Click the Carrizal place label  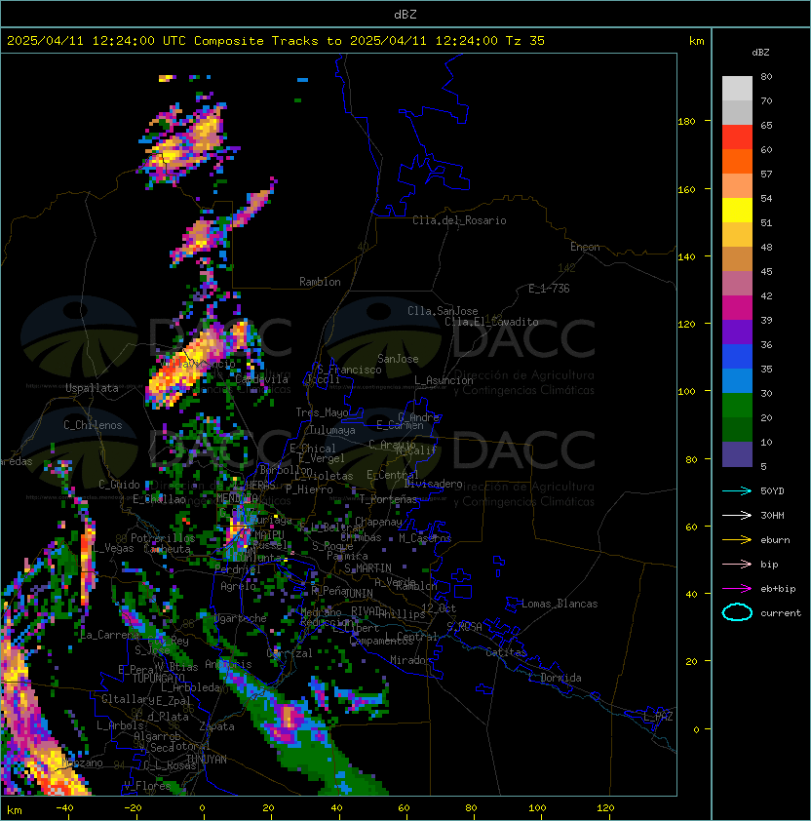coord(290,653)
